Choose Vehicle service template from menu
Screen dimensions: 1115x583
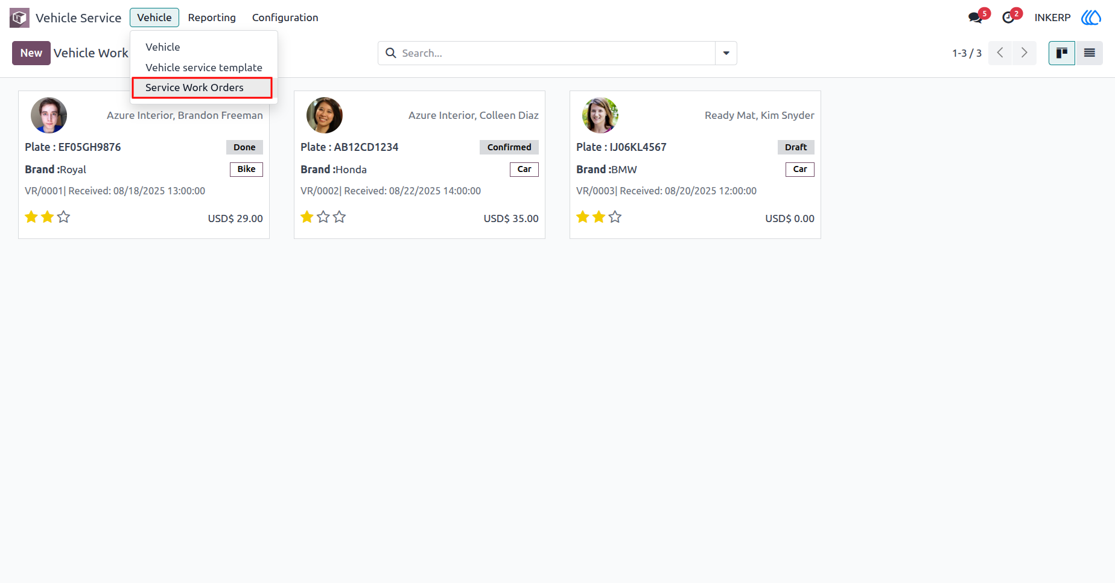tap(204, 68)
